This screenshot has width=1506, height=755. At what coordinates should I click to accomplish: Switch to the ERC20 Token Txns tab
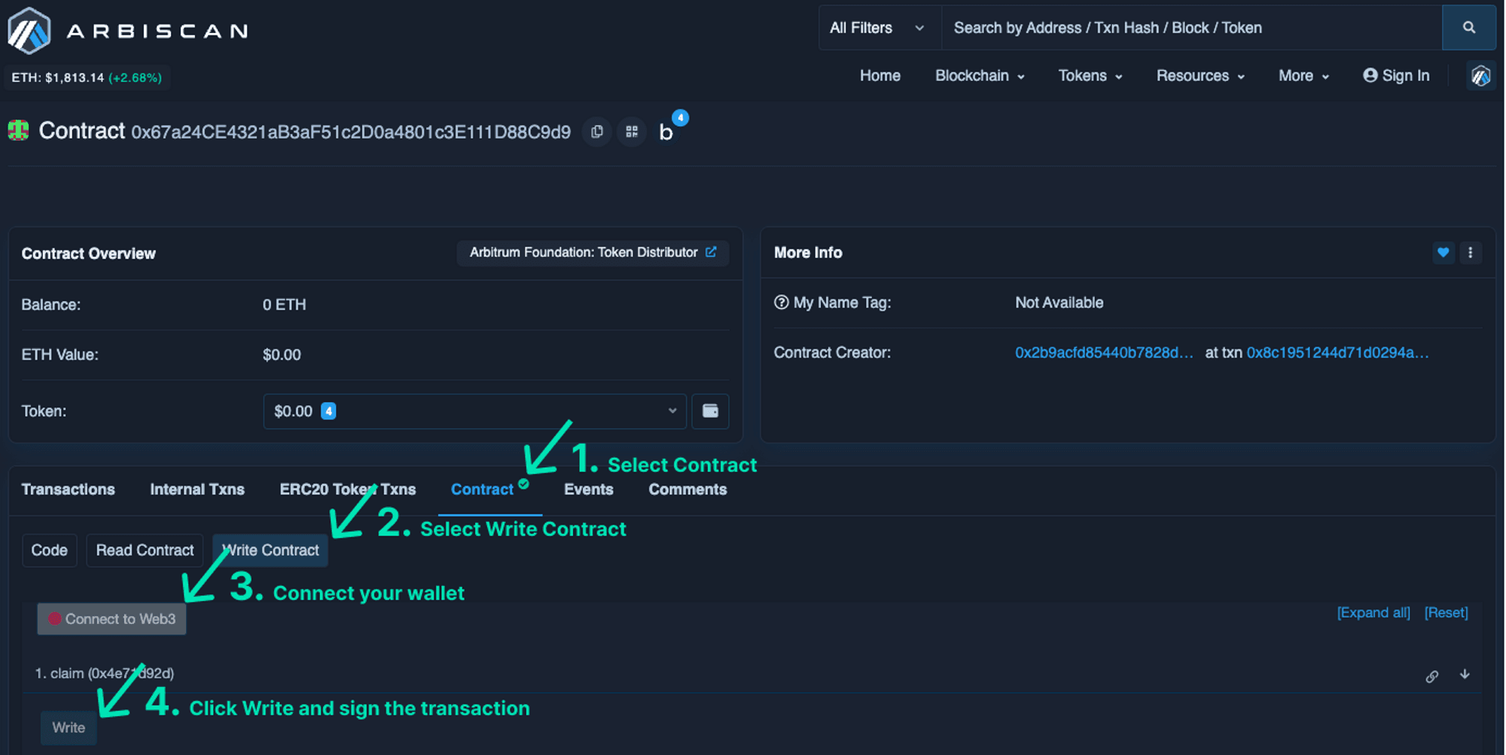point(348,489)
